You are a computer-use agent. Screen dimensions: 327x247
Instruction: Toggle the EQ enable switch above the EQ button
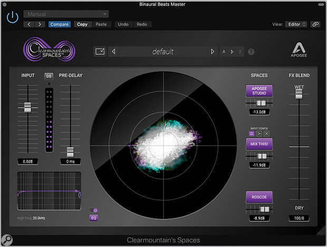click(x=94, y=210)
